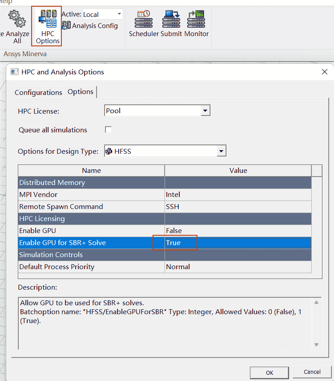
Task: Open the Options for Design Type dropdown arrow
Action: pyautogui.click(x=221, y=151)
